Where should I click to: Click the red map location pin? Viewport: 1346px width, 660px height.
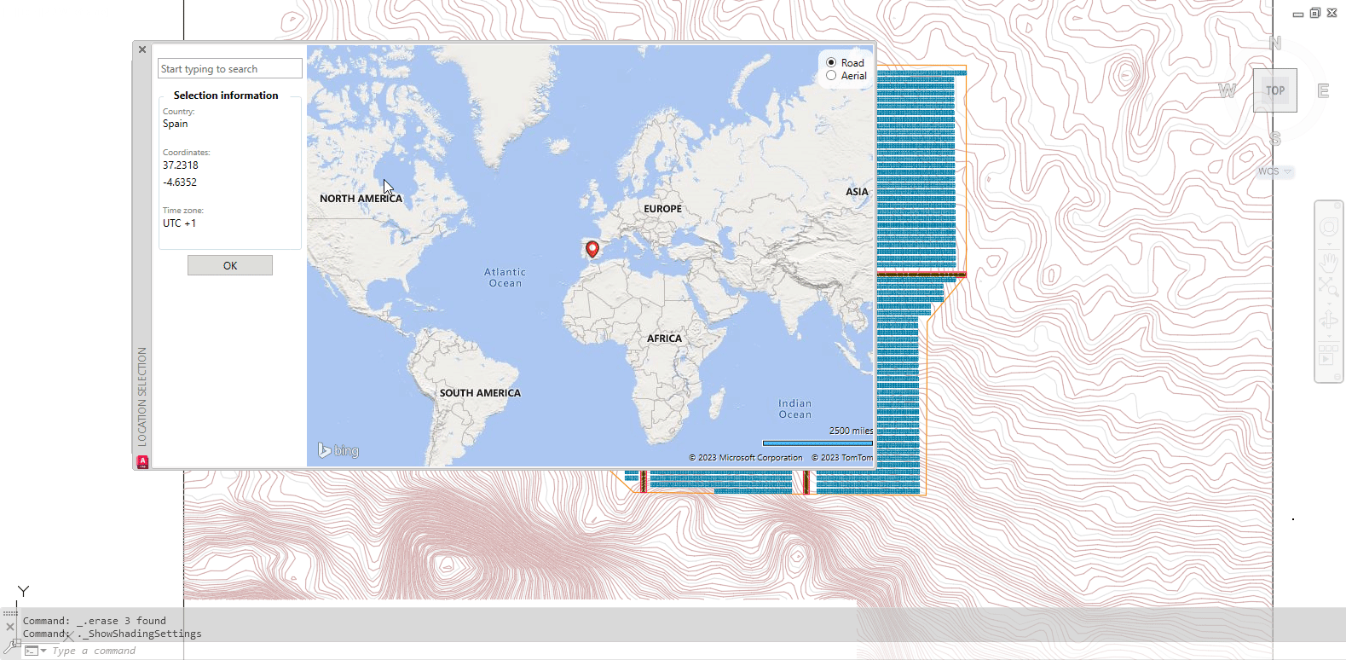(592, 249)
